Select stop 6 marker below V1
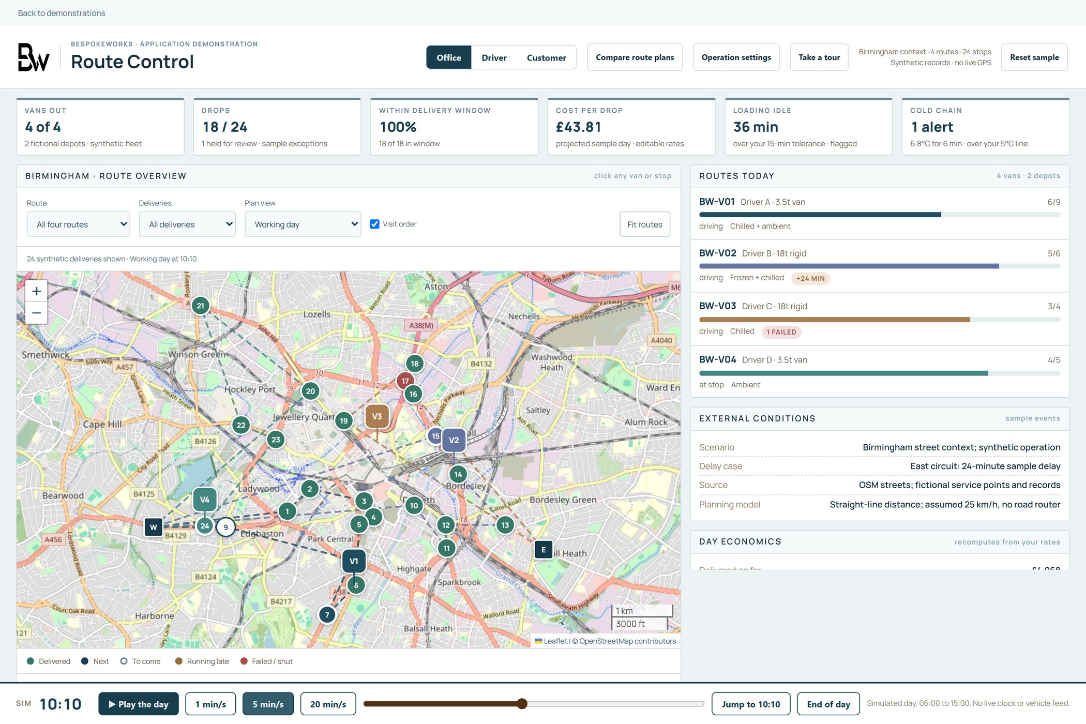This screenshot has height=724, width=1086. point(356,585)
